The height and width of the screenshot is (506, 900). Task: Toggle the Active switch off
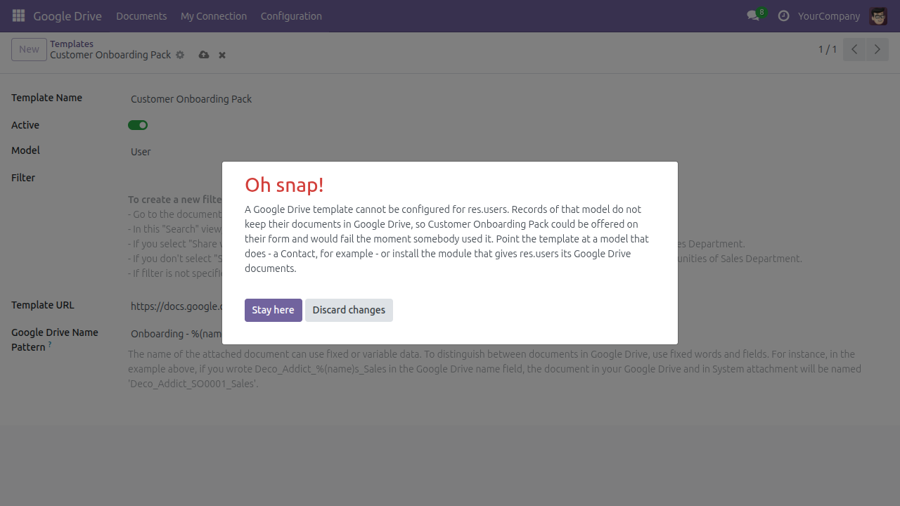click(x=138, y=125)
